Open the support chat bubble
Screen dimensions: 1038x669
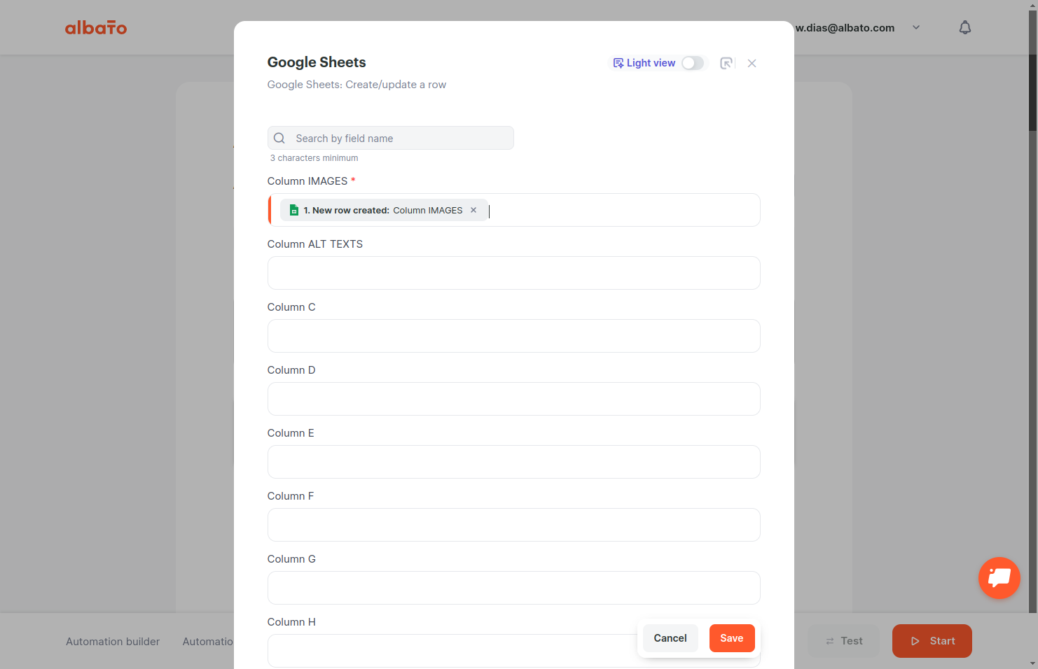(999, 578)
